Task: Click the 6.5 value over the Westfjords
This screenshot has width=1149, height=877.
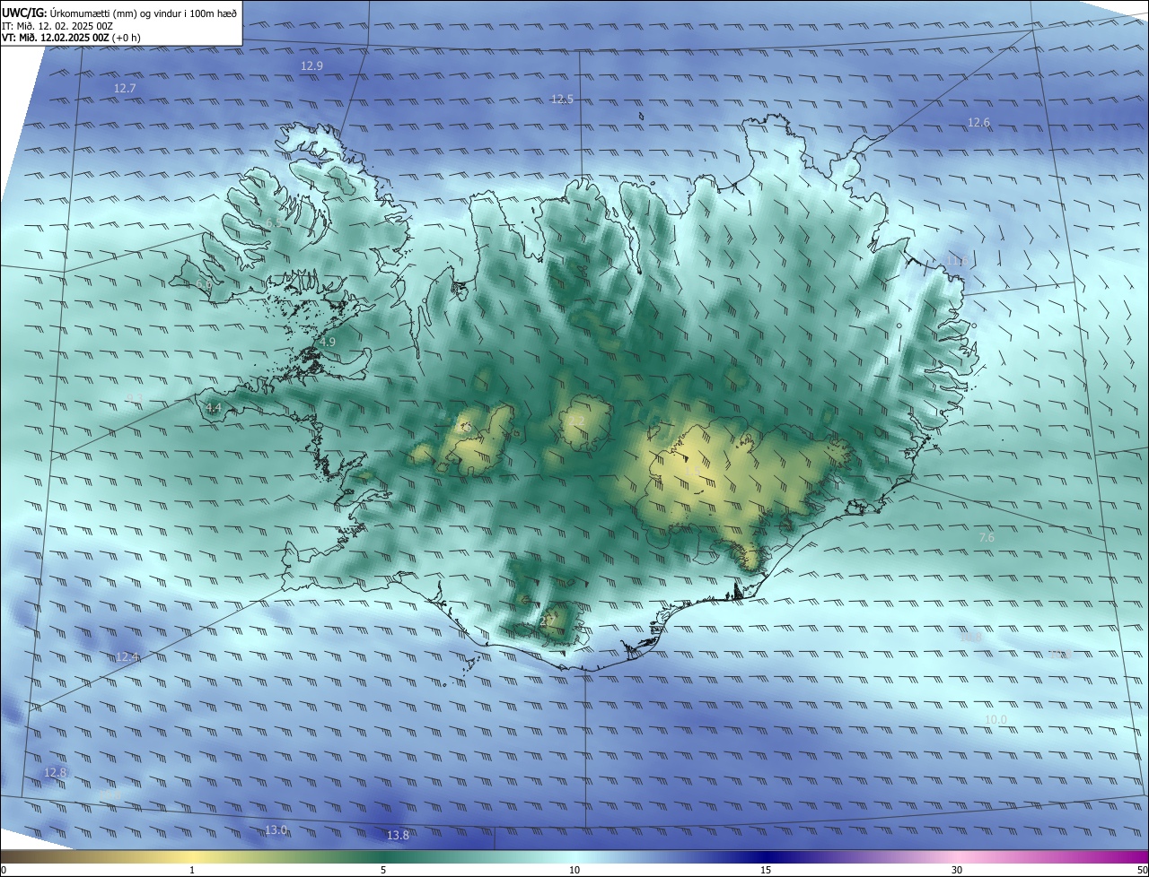Action: (x=273, y=222)
